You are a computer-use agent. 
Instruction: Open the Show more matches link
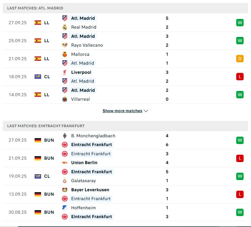(x=122, y=111)
